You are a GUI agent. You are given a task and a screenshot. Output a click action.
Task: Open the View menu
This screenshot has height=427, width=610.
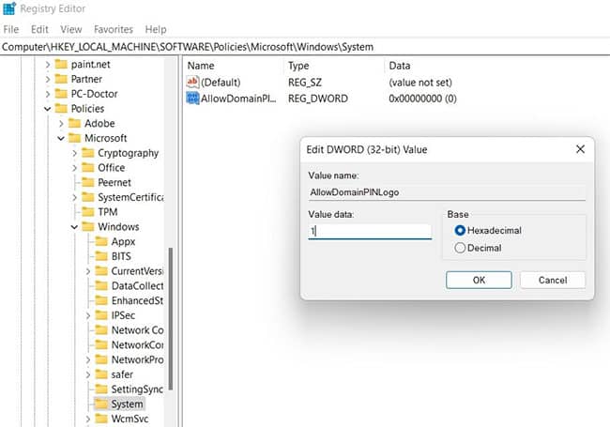71,29
